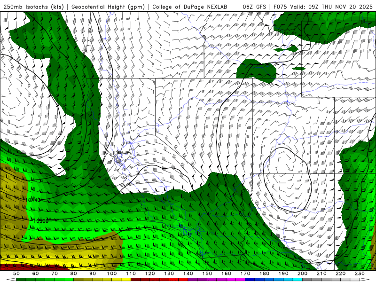Image resolution: width=376 pixels, height=282 pixels.
Task: Click the yellow segment of the color bar
Action: click(x=126, y=280)
